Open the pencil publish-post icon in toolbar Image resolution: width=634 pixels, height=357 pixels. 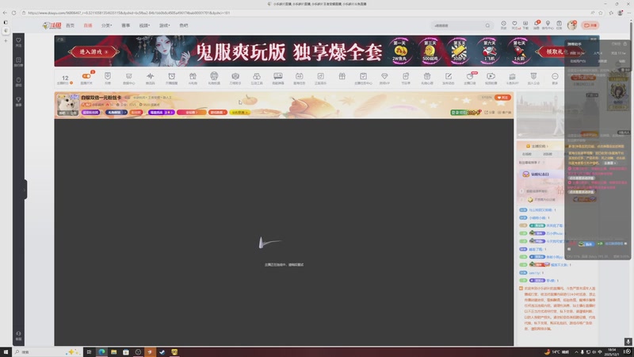point(448,76)
